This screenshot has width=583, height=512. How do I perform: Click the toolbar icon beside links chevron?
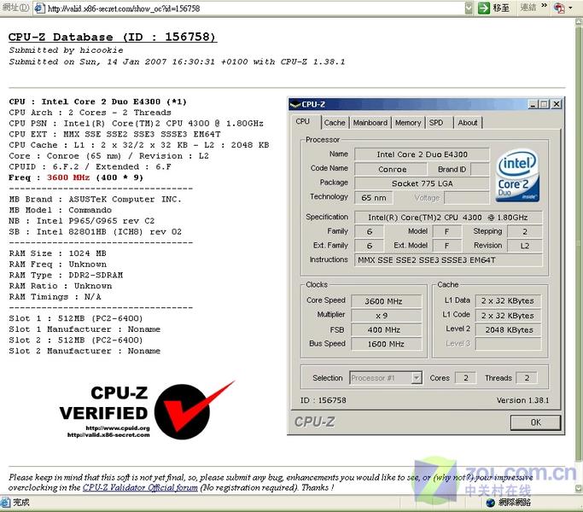click(x=559, y=8)
